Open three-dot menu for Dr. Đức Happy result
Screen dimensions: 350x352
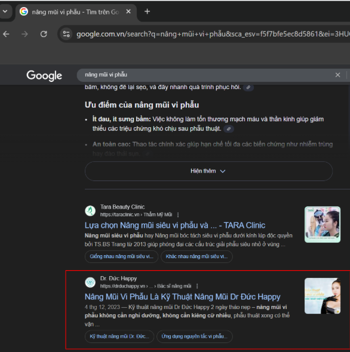click(x=197, y=286)
